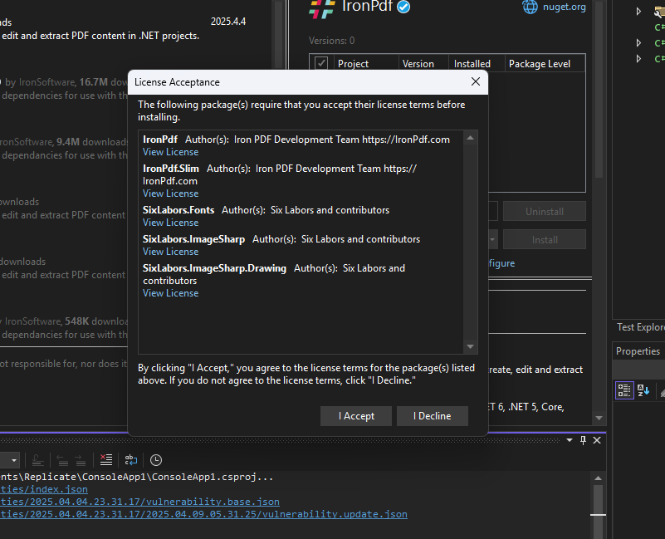This screenshot has height=539, width=665.
Task: Select the package with 9.4M downloads
Action: [x=64, y=148]
